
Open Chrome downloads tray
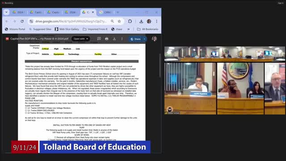[x=141, y=21]
